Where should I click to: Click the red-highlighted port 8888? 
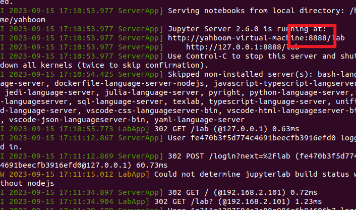pyautogui.click(x=317, y=38)
